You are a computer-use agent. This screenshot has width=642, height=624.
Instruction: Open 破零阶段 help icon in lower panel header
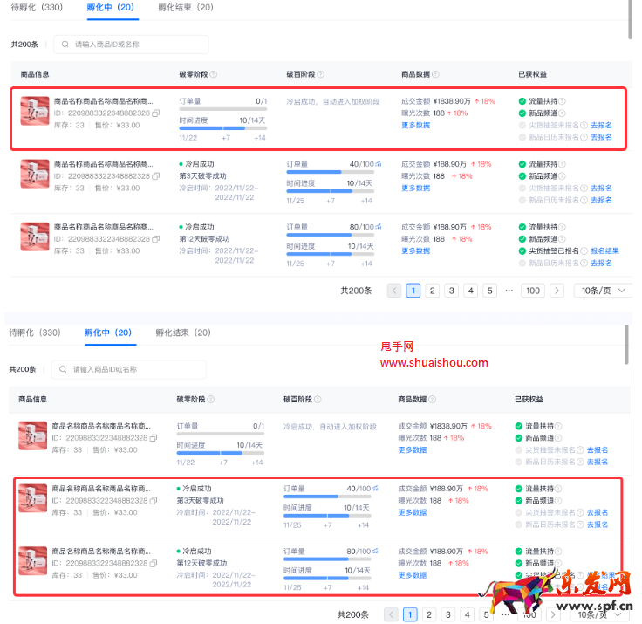211,399
